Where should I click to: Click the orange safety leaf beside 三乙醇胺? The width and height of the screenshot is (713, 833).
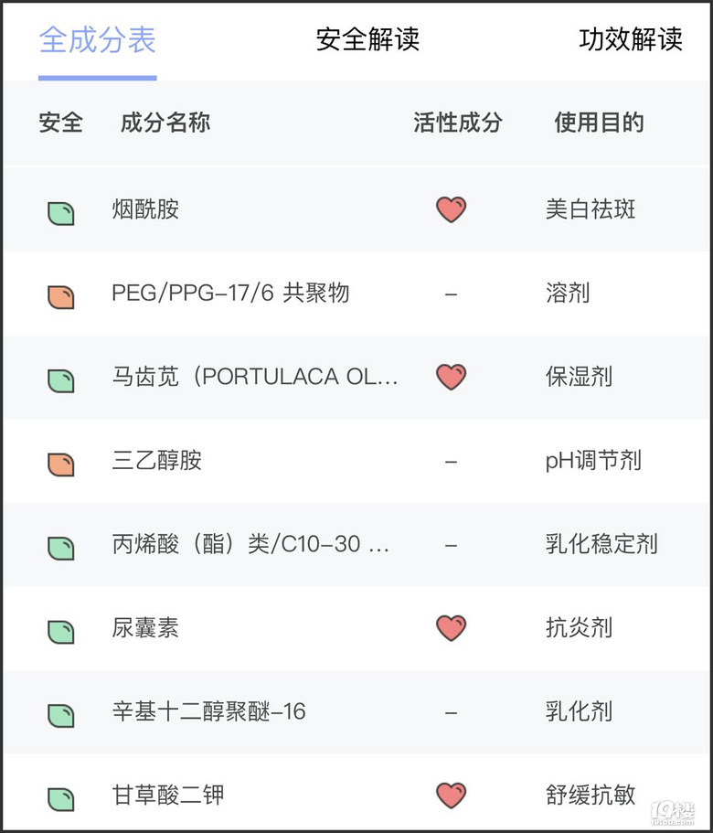point(61,465)
